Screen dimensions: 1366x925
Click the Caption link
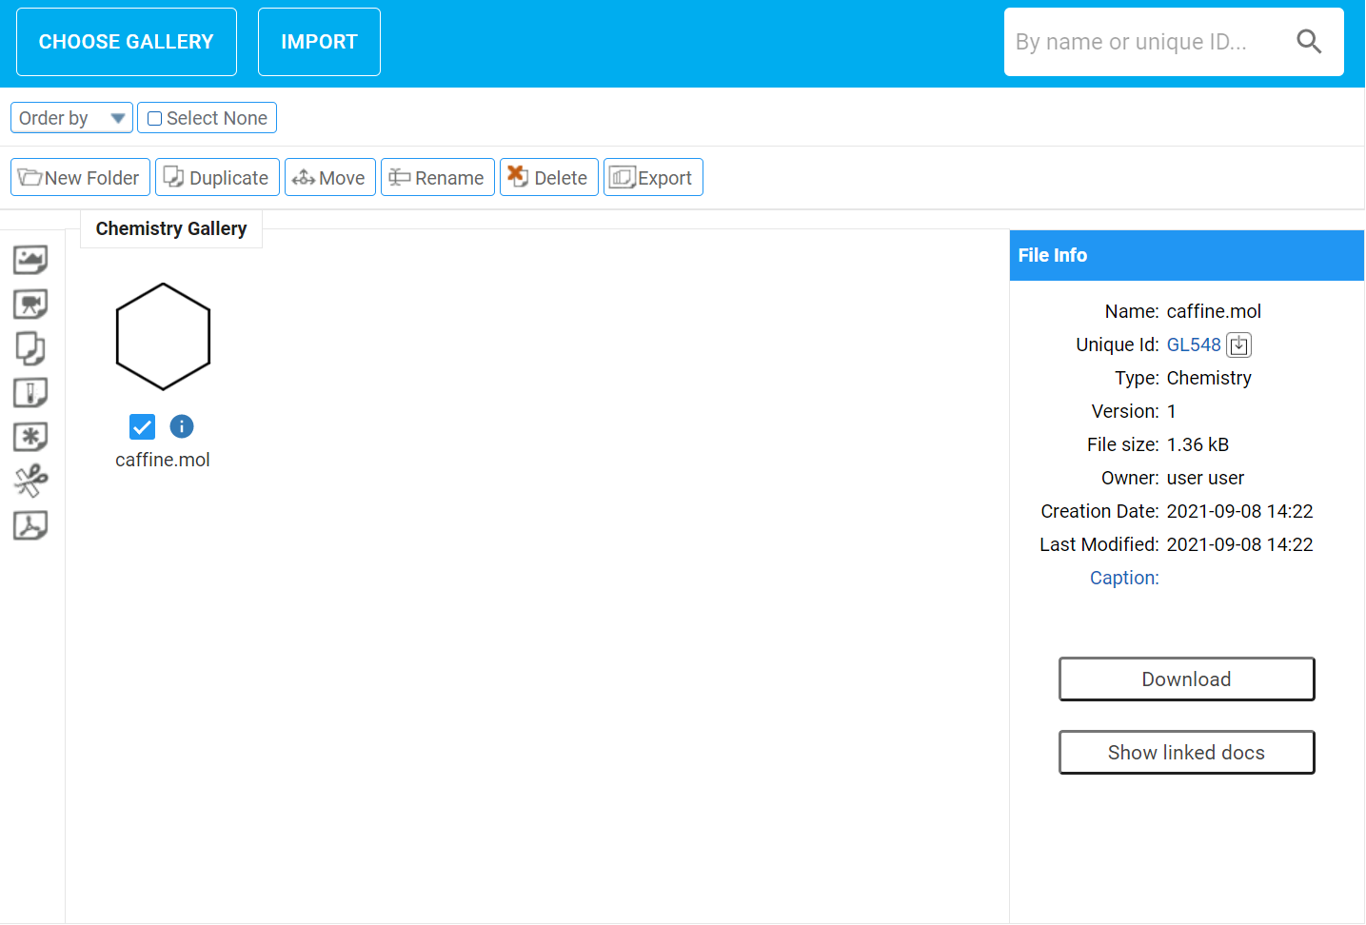click(x=1124, y=578)
